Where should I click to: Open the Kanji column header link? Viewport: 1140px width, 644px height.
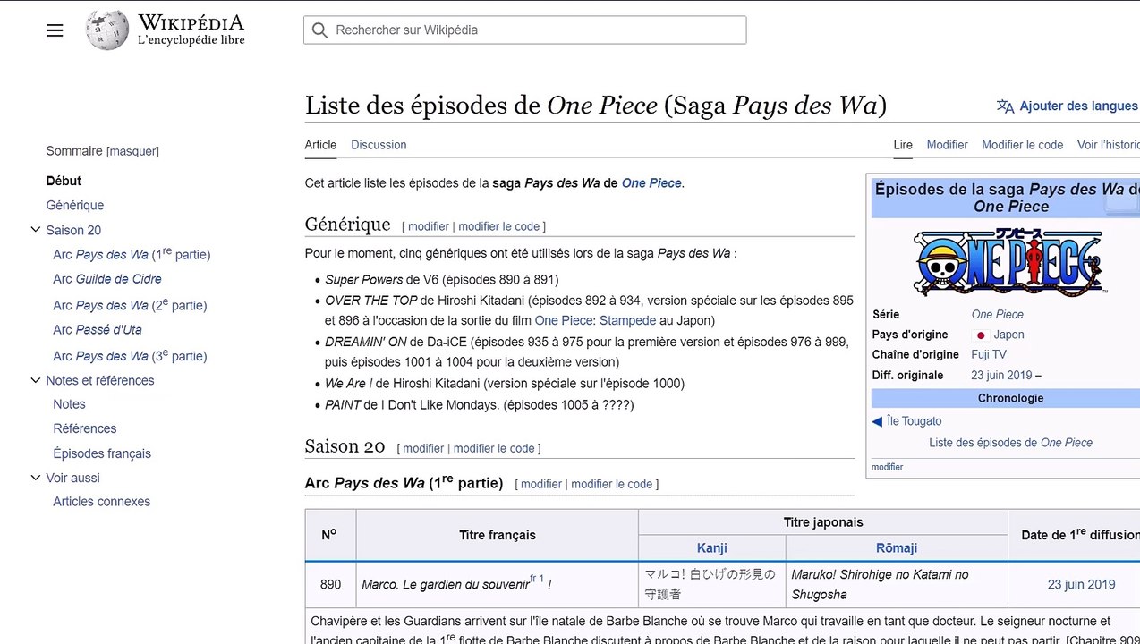pyautogui.click(x=712, y=548)
